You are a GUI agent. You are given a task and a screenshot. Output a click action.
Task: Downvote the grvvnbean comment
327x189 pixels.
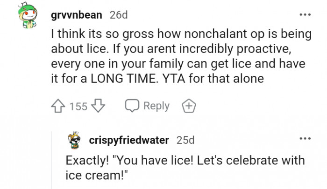(x=98, y=106)
